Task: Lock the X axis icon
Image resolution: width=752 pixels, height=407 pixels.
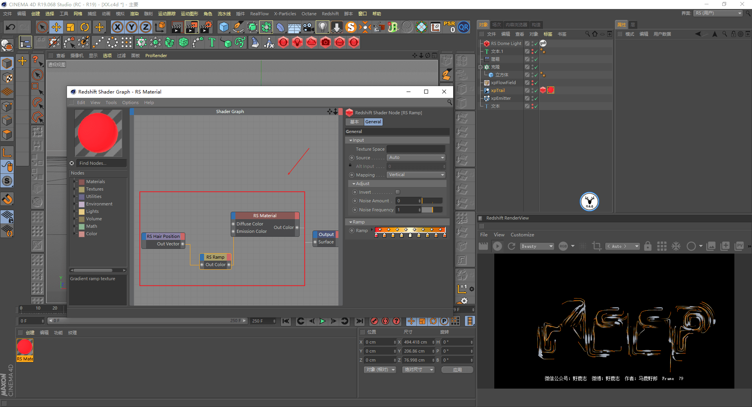Action: (x=117, y=27)
